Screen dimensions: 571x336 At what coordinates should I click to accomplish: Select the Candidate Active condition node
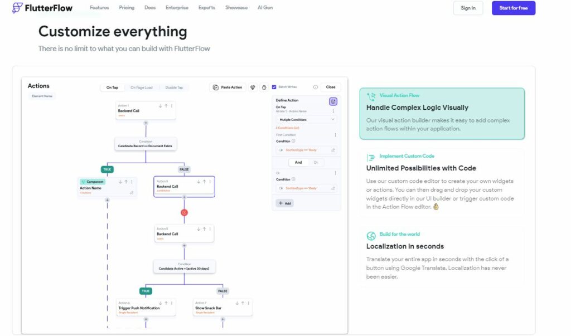click(x=184, y=267)
